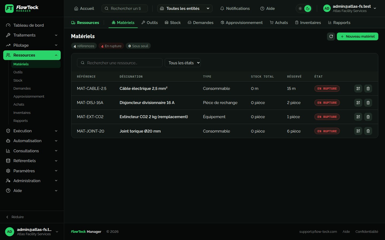Screen dimensions: 385x240
Task: Show QR code for MAT-CABLE-2.5
Action: [358, 89]
